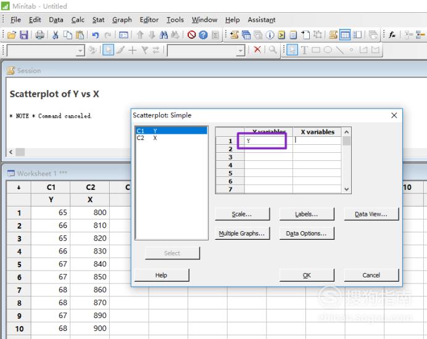Click the X variables row 1 field
This screenshot has height=339, width=427.
click(x=317, y=141)
